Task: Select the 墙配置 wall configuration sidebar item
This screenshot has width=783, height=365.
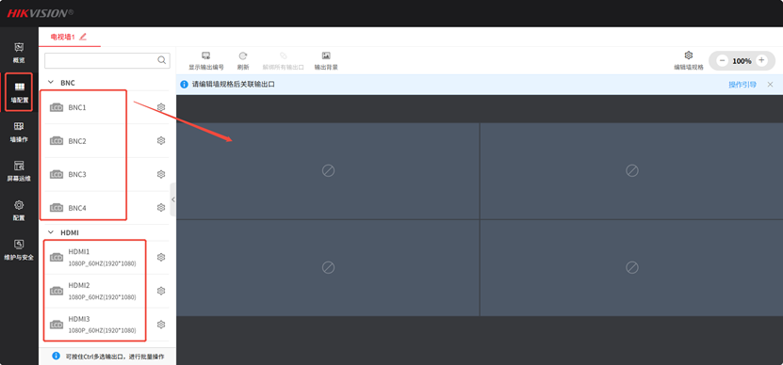Action: click(x=19, y=92)
